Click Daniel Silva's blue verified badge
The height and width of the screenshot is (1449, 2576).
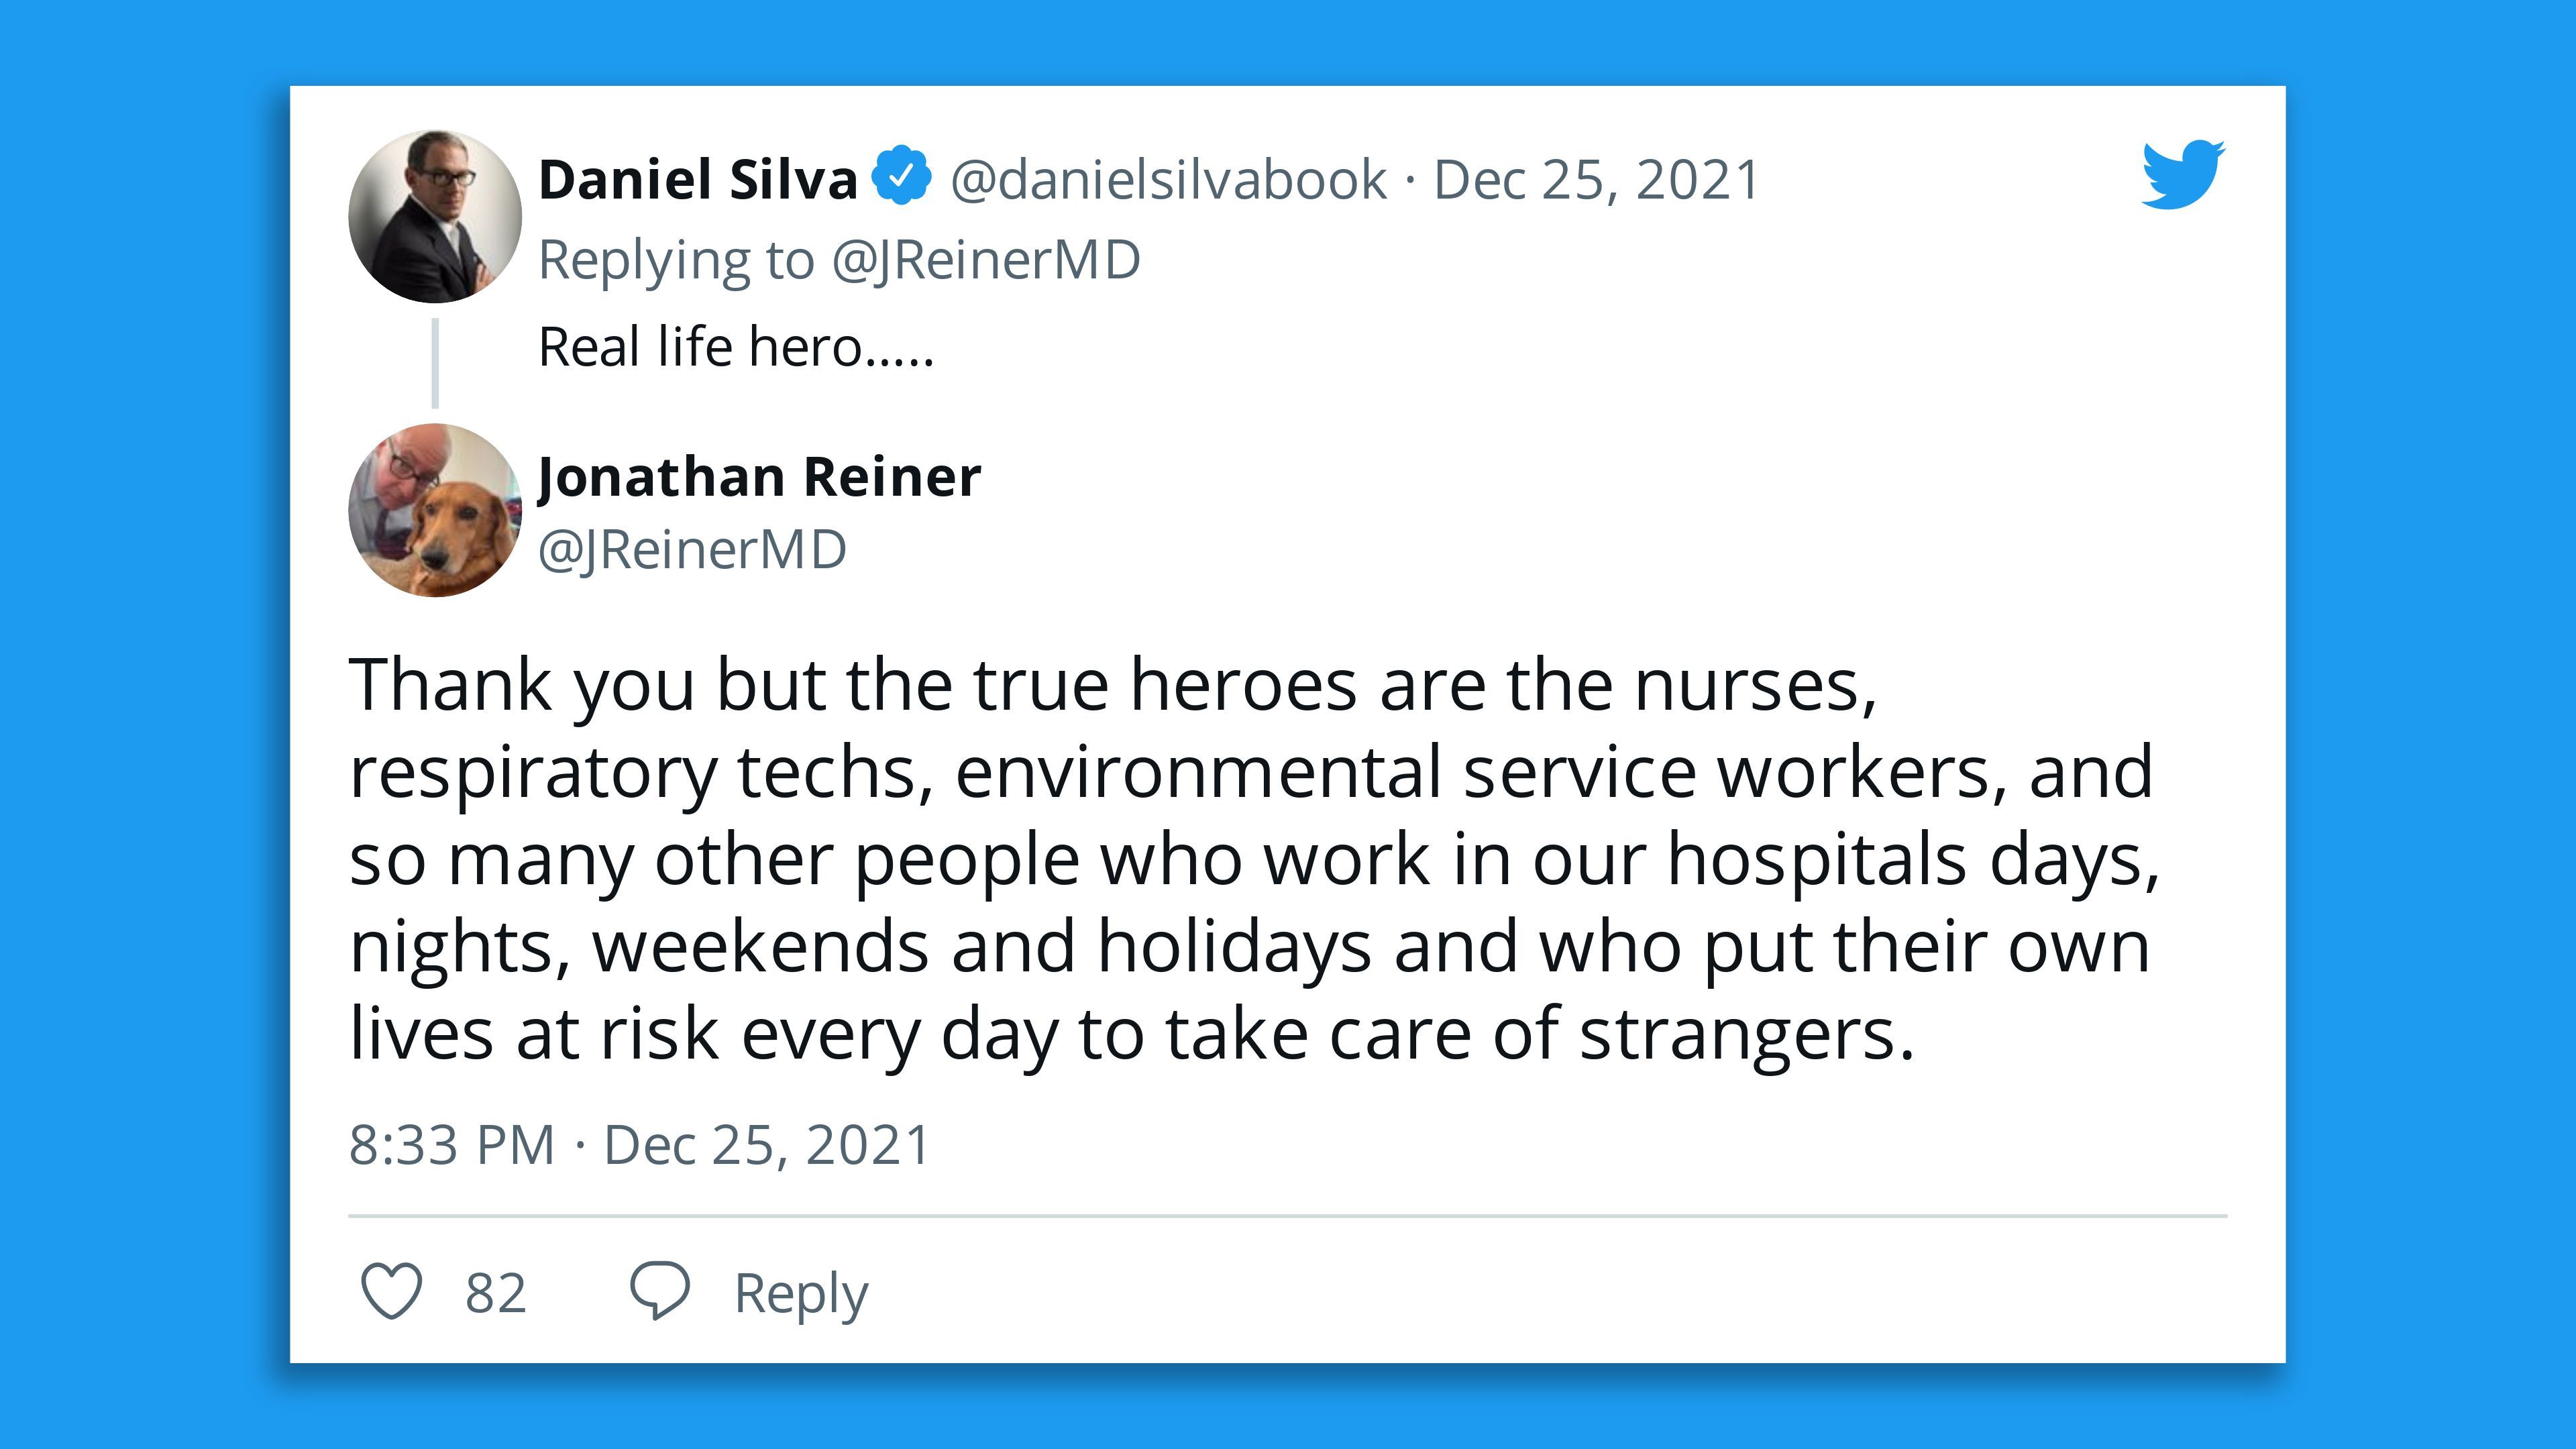[x=901, y=177]
